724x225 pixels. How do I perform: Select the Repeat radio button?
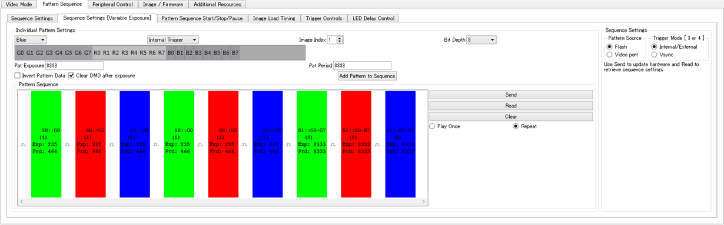(516, 126)
